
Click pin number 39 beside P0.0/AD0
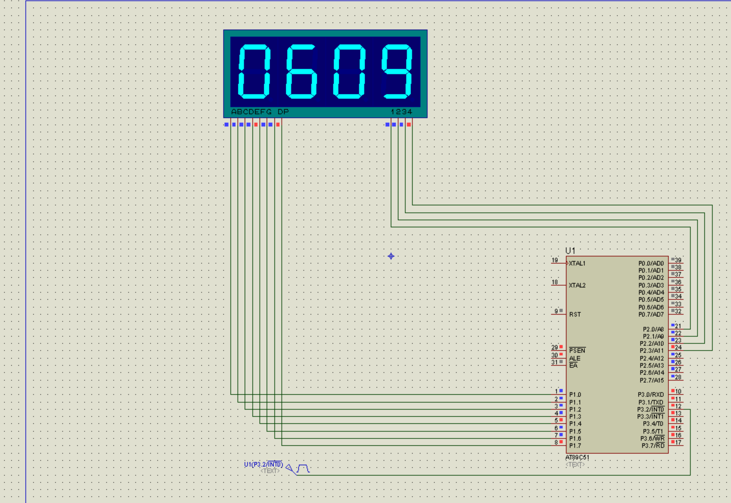[678, 260]
